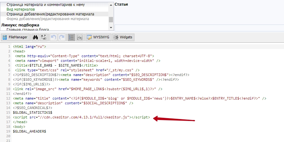This screenshot has width=284, height=142.
Task: Switch to WYSIWYG editor mode
Action: coord(98,37)
